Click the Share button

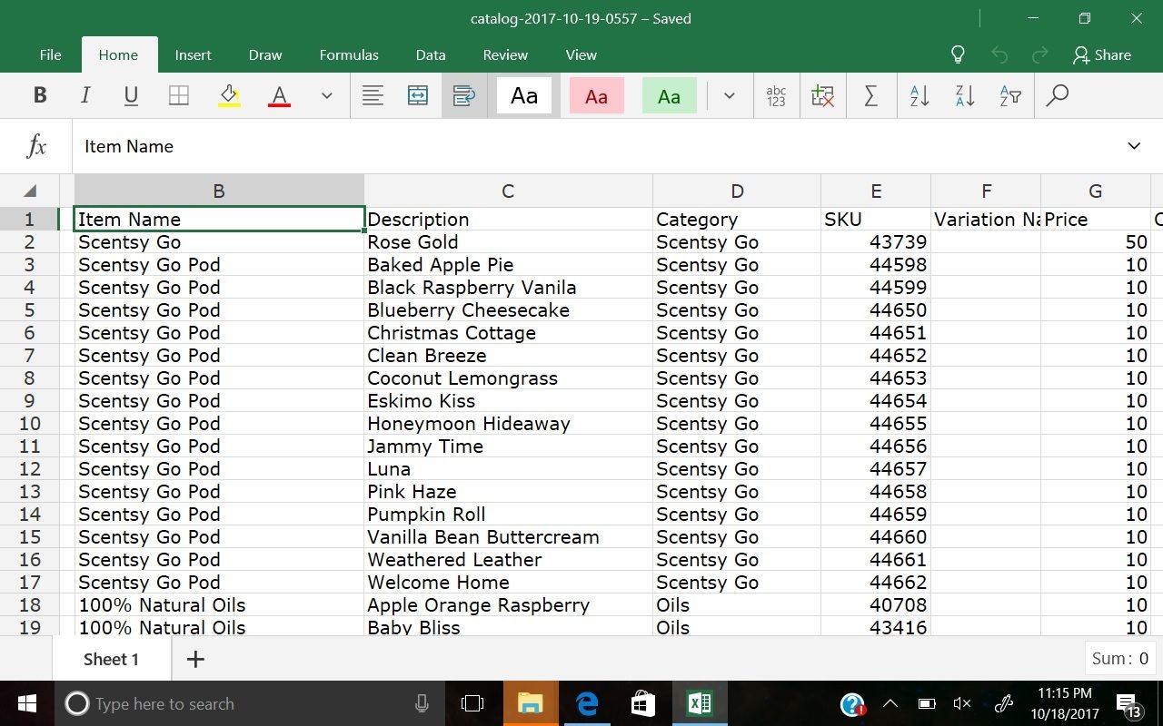[x=1101, y=54]
